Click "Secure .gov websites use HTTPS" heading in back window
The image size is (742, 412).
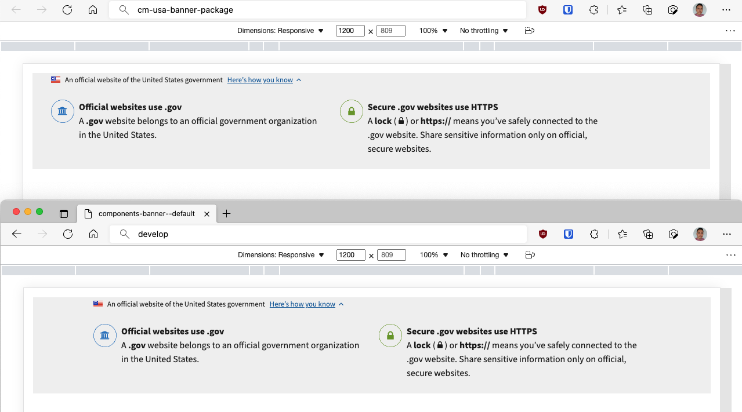point(433,107)
